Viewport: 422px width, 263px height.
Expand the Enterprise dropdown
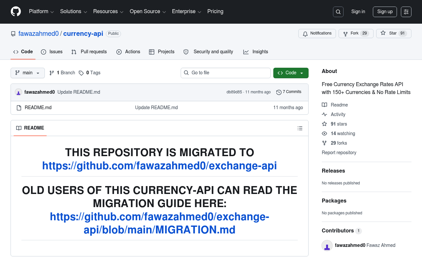pos(187,12)
